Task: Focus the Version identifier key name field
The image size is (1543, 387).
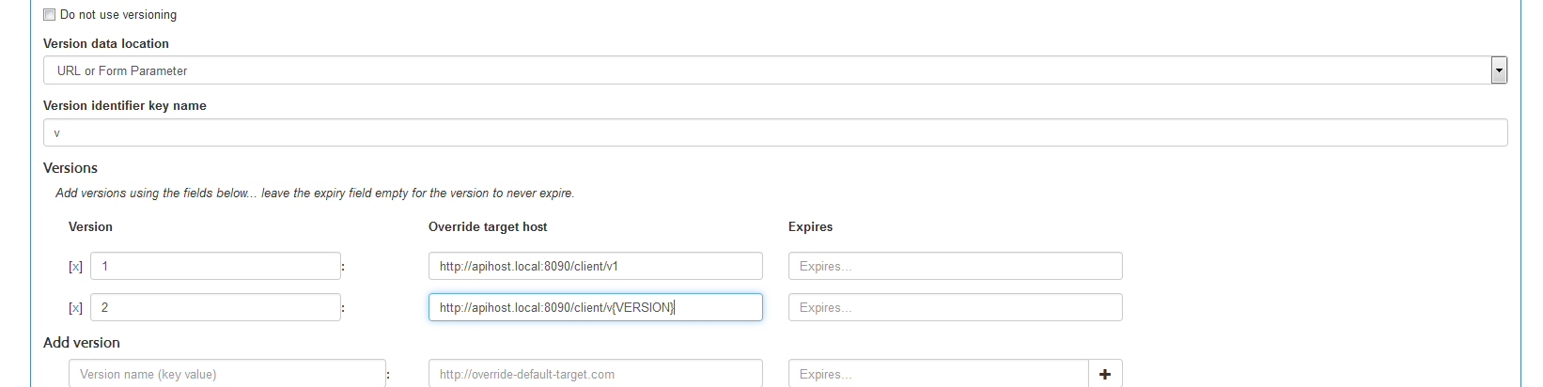Action: tap(774, 133)
